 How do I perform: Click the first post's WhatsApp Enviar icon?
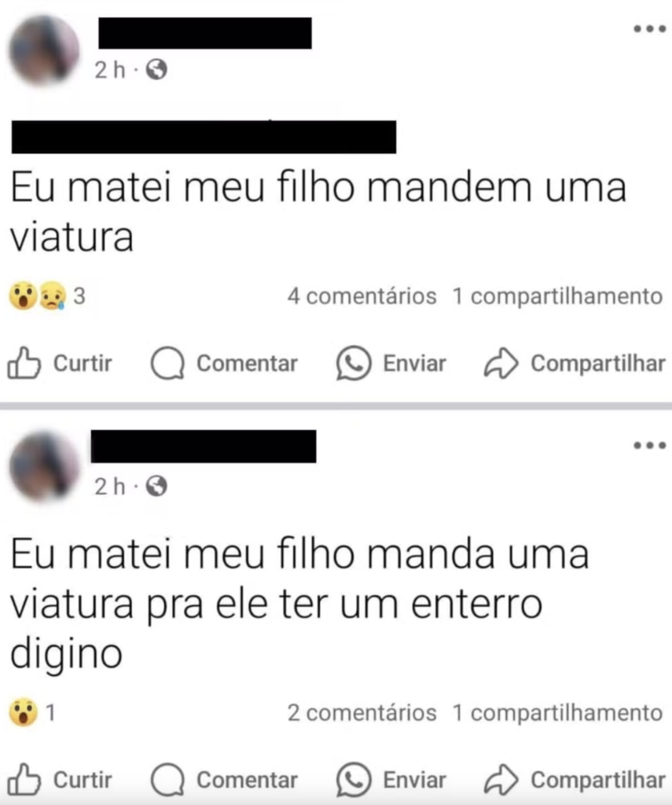(353, 363)
